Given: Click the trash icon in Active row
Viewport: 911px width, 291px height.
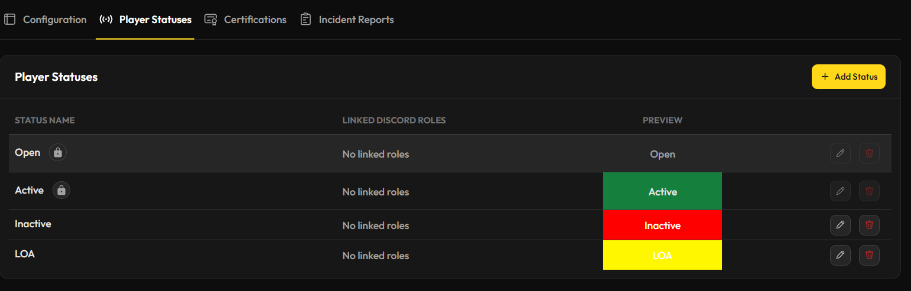Looking at the screenshot, I should pyautogui.click(x=869, y=191).
